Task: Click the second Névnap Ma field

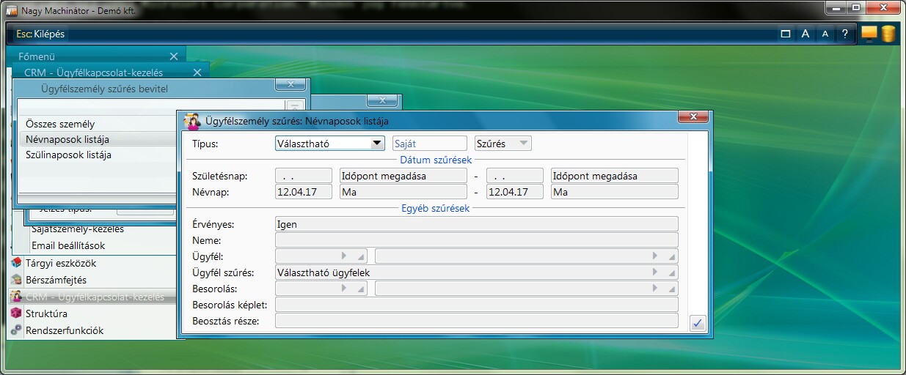Action: (x=615, y=192)
